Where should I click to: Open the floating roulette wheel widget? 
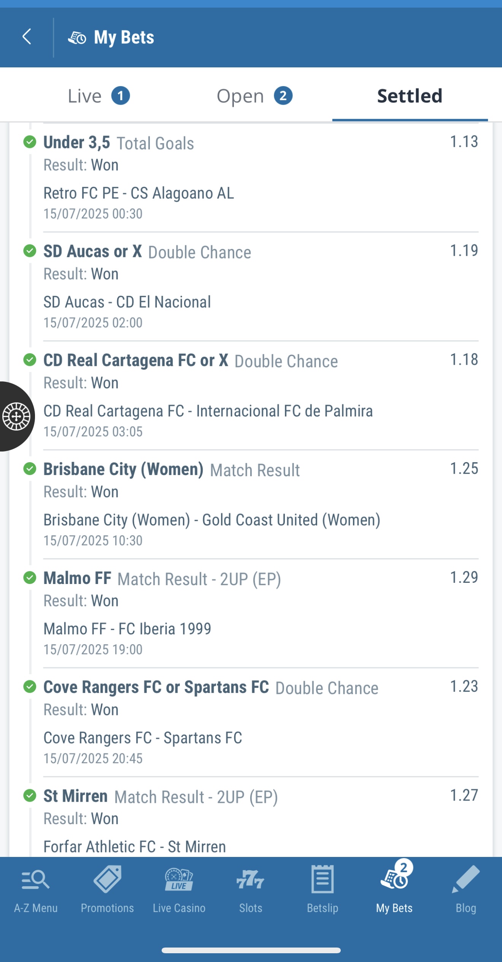coord(16,416)
